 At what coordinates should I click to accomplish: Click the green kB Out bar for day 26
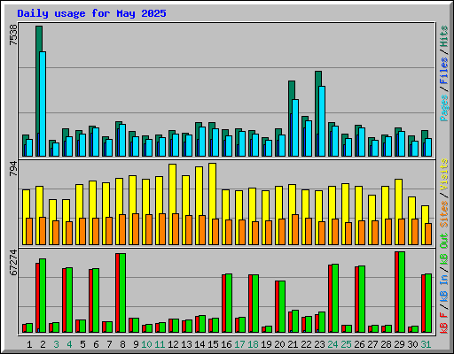click(362, 299)
